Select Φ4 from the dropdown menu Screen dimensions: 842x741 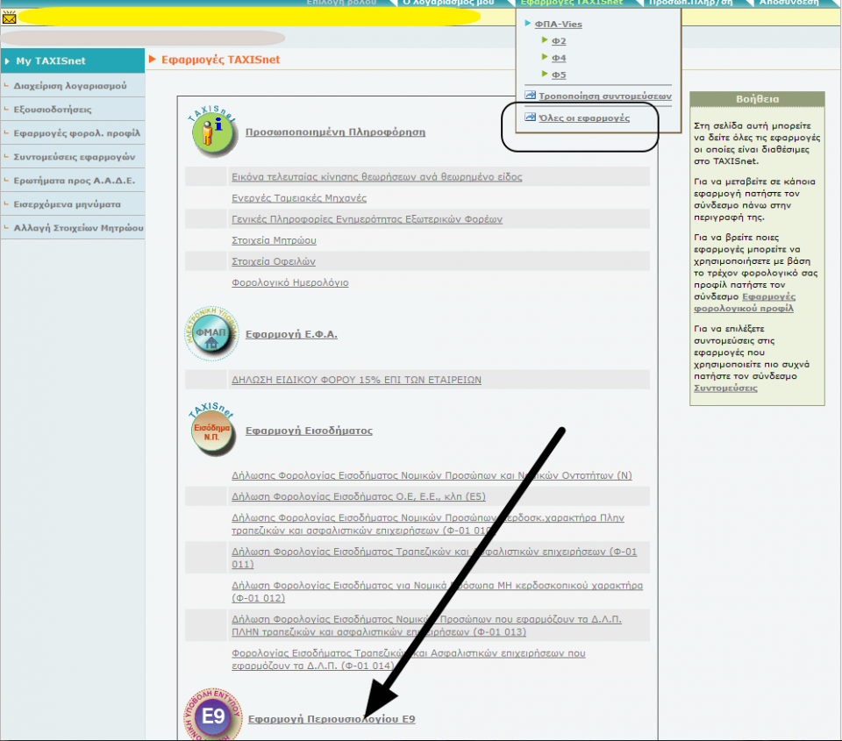559,58
